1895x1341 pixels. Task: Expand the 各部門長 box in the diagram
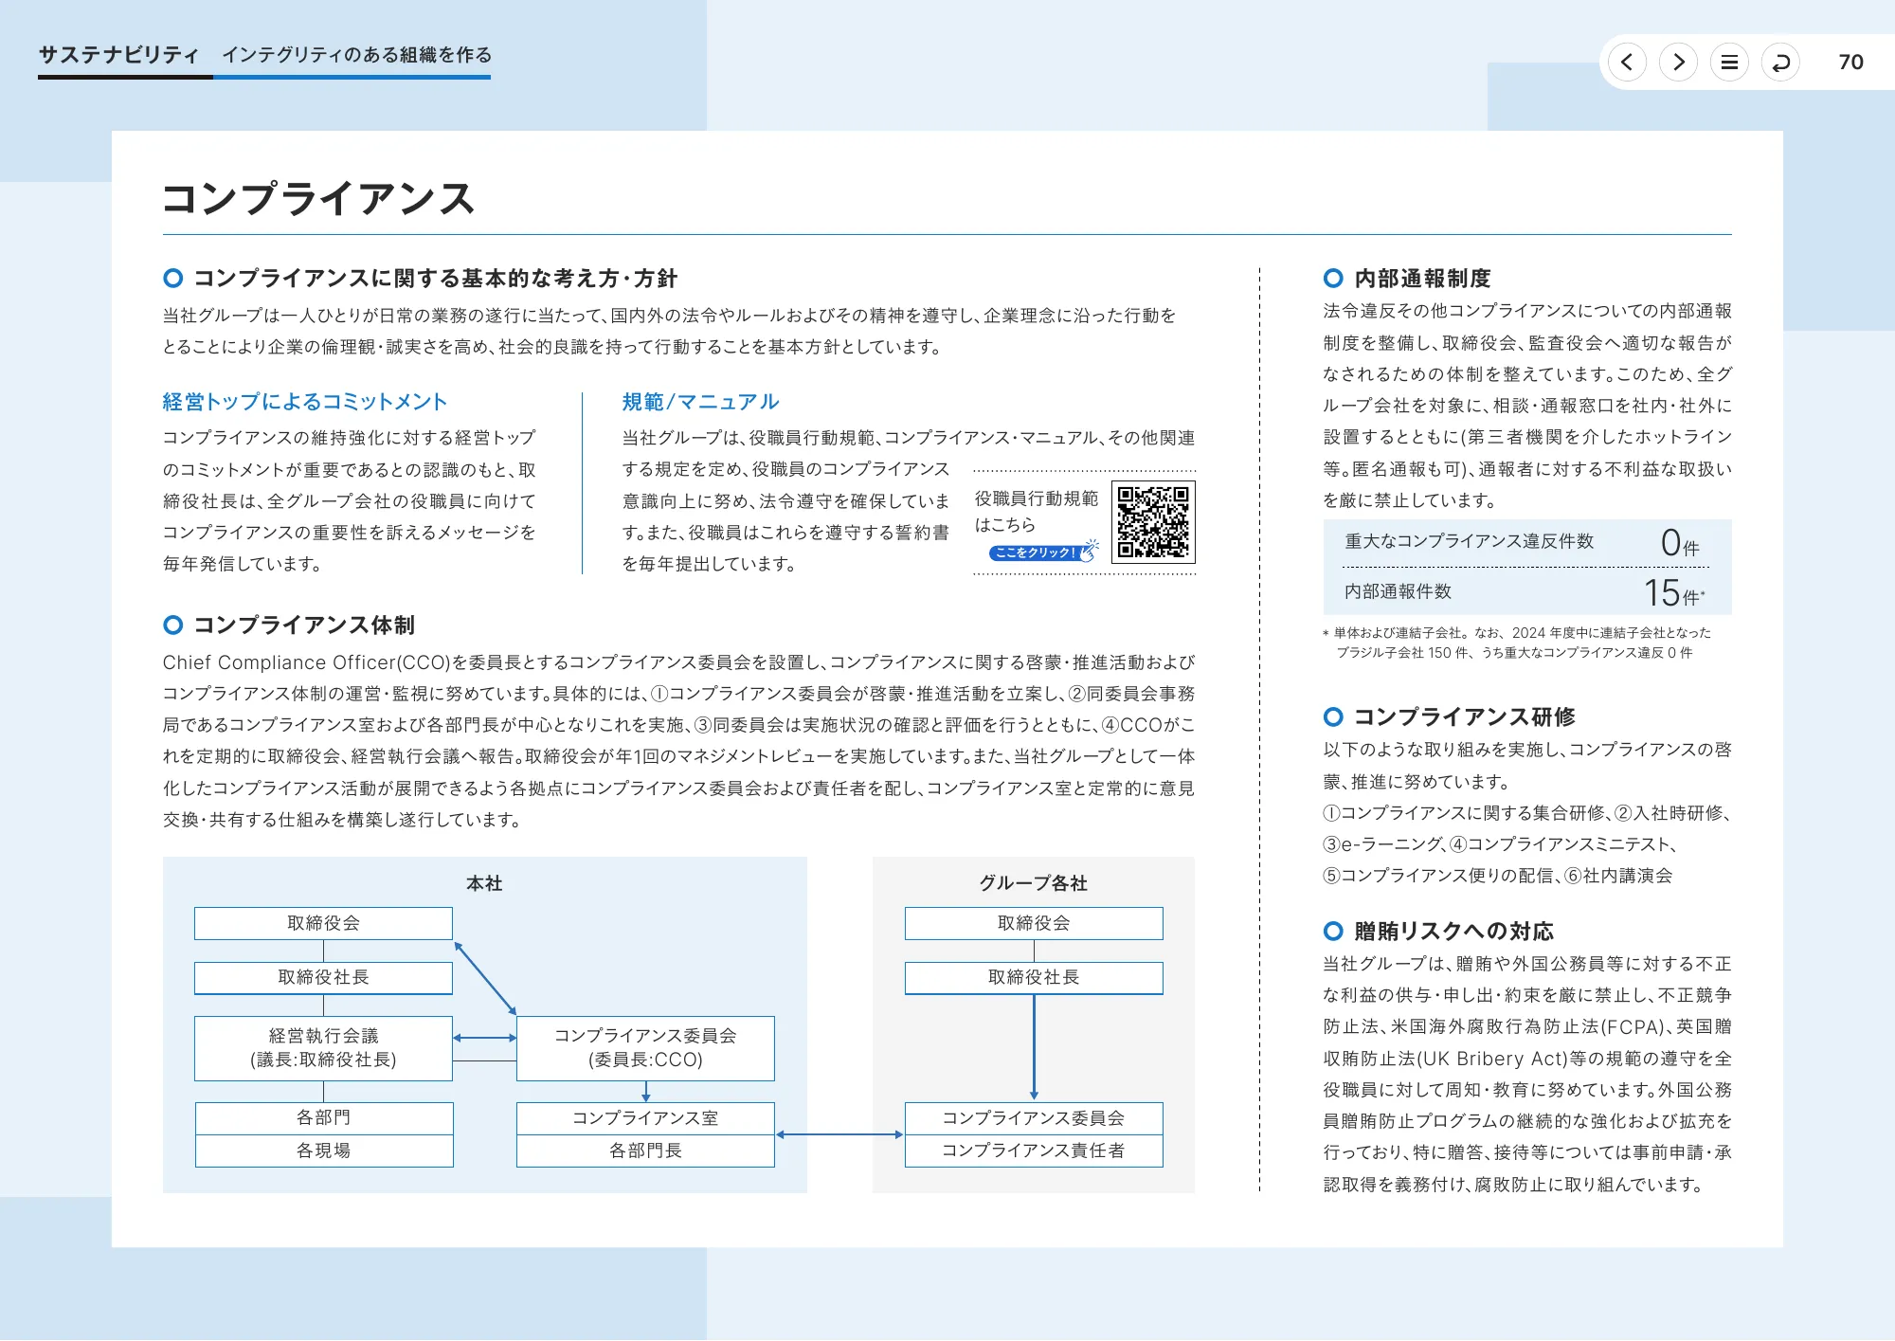tap(645, 1150)
